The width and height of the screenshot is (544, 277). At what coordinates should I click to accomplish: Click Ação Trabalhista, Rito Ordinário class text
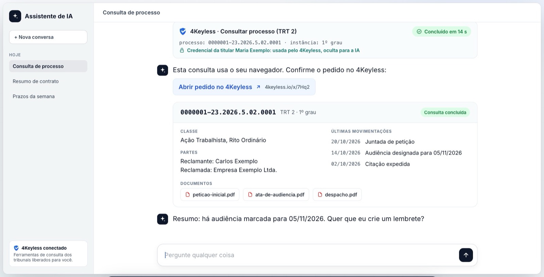tap(223, 140)
